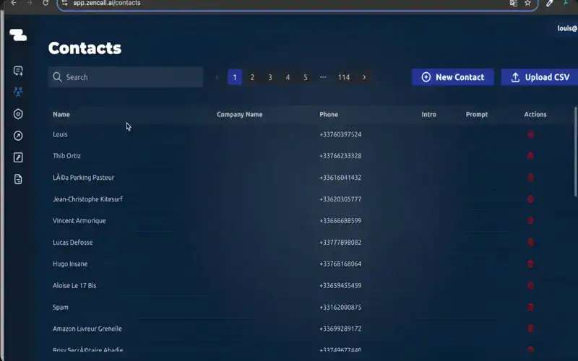Click the pen extension icon in browser toolbar
The image size is (578, 361).
coord(549,3)
